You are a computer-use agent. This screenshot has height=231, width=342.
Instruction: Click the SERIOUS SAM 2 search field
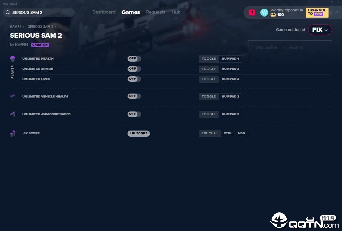coord(39,12)
